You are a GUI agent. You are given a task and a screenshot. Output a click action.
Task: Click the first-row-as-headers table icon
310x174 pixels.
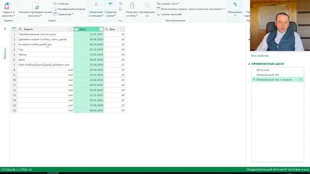[158, 9]
